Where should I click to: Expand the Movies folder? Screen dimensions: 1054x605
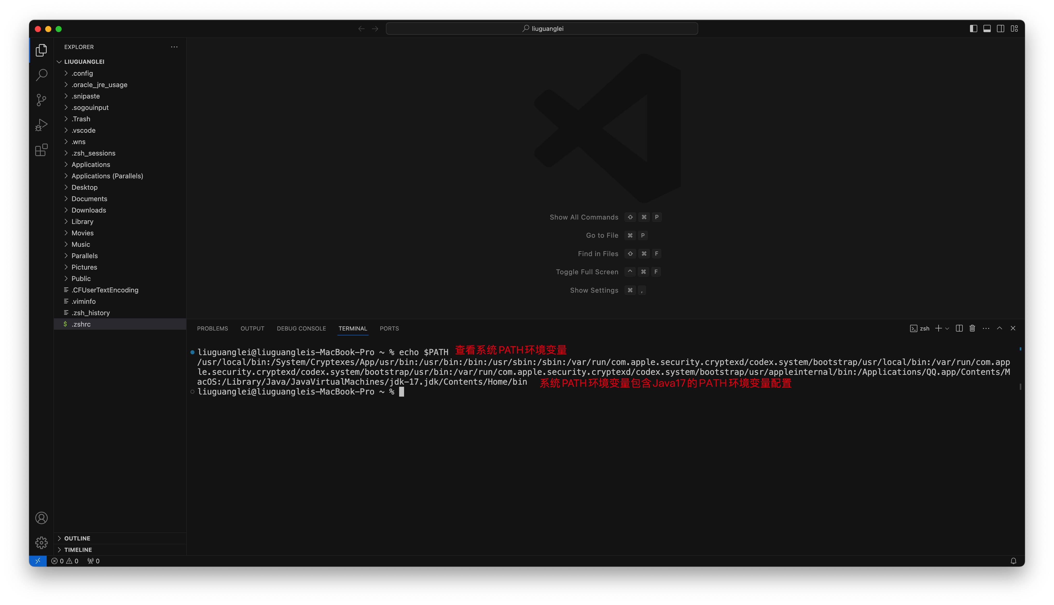click(x=120, y=233)
